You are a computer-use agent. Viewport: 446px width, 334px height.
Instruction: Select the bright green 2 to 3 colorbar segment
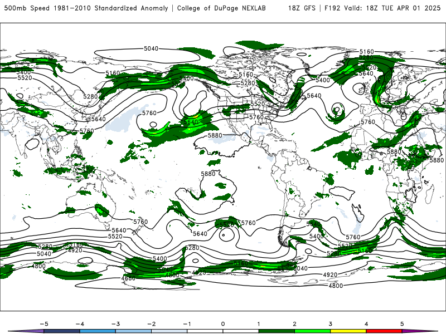(x=312, y=331)
